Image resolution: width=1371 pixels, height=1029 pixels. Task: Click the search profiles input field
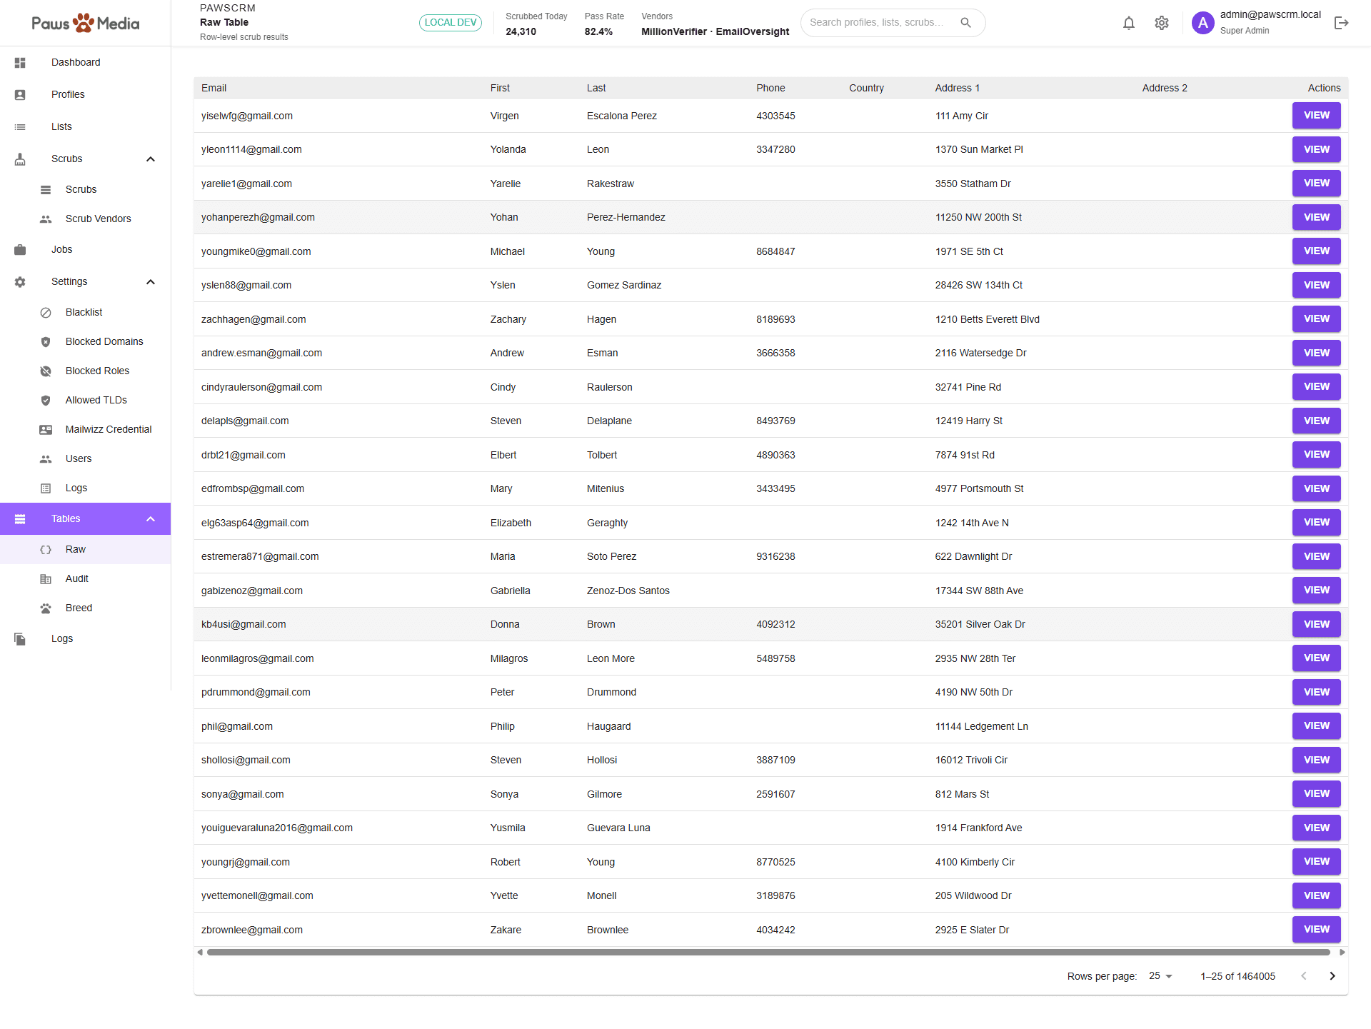[877, 23]
